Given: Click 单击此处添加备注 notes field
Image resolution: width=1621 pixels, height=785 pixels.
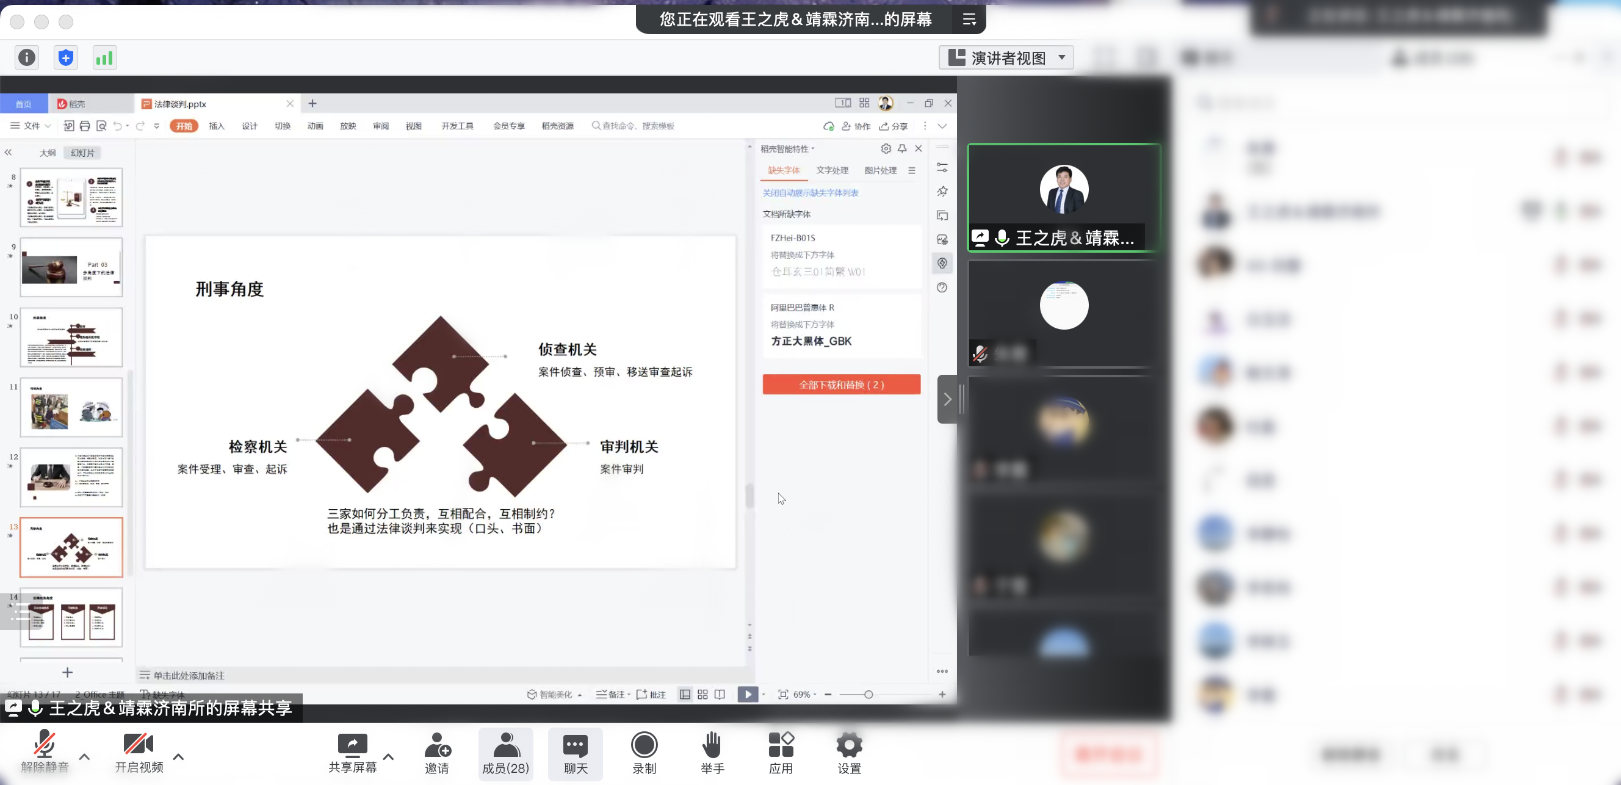Looking at the screenshot, I should click(189, 676).
